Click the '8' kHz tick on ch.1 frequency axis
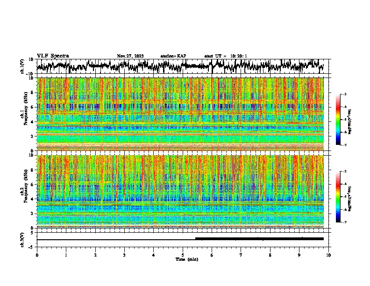Image resolution: width=370 pixels, height=286 pixels. [x=33, y=93]
